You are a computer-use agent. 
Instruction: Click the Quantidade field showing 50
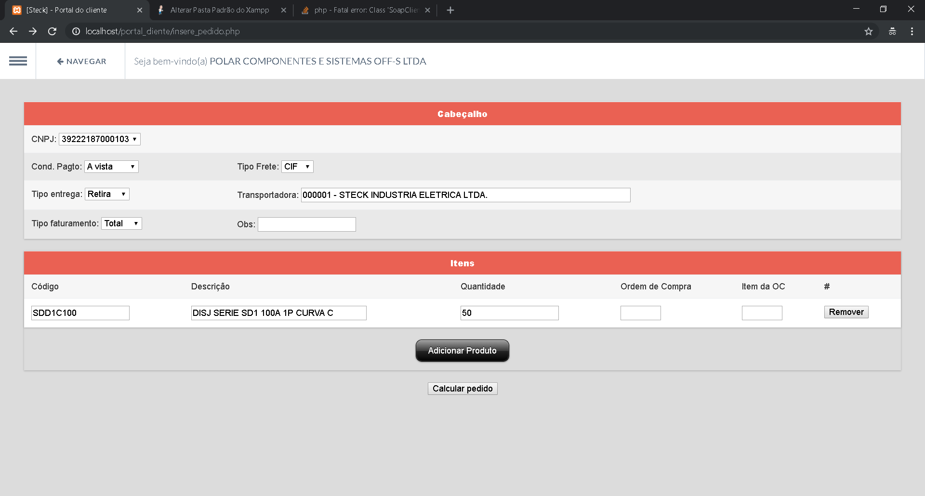click(510, 313)
